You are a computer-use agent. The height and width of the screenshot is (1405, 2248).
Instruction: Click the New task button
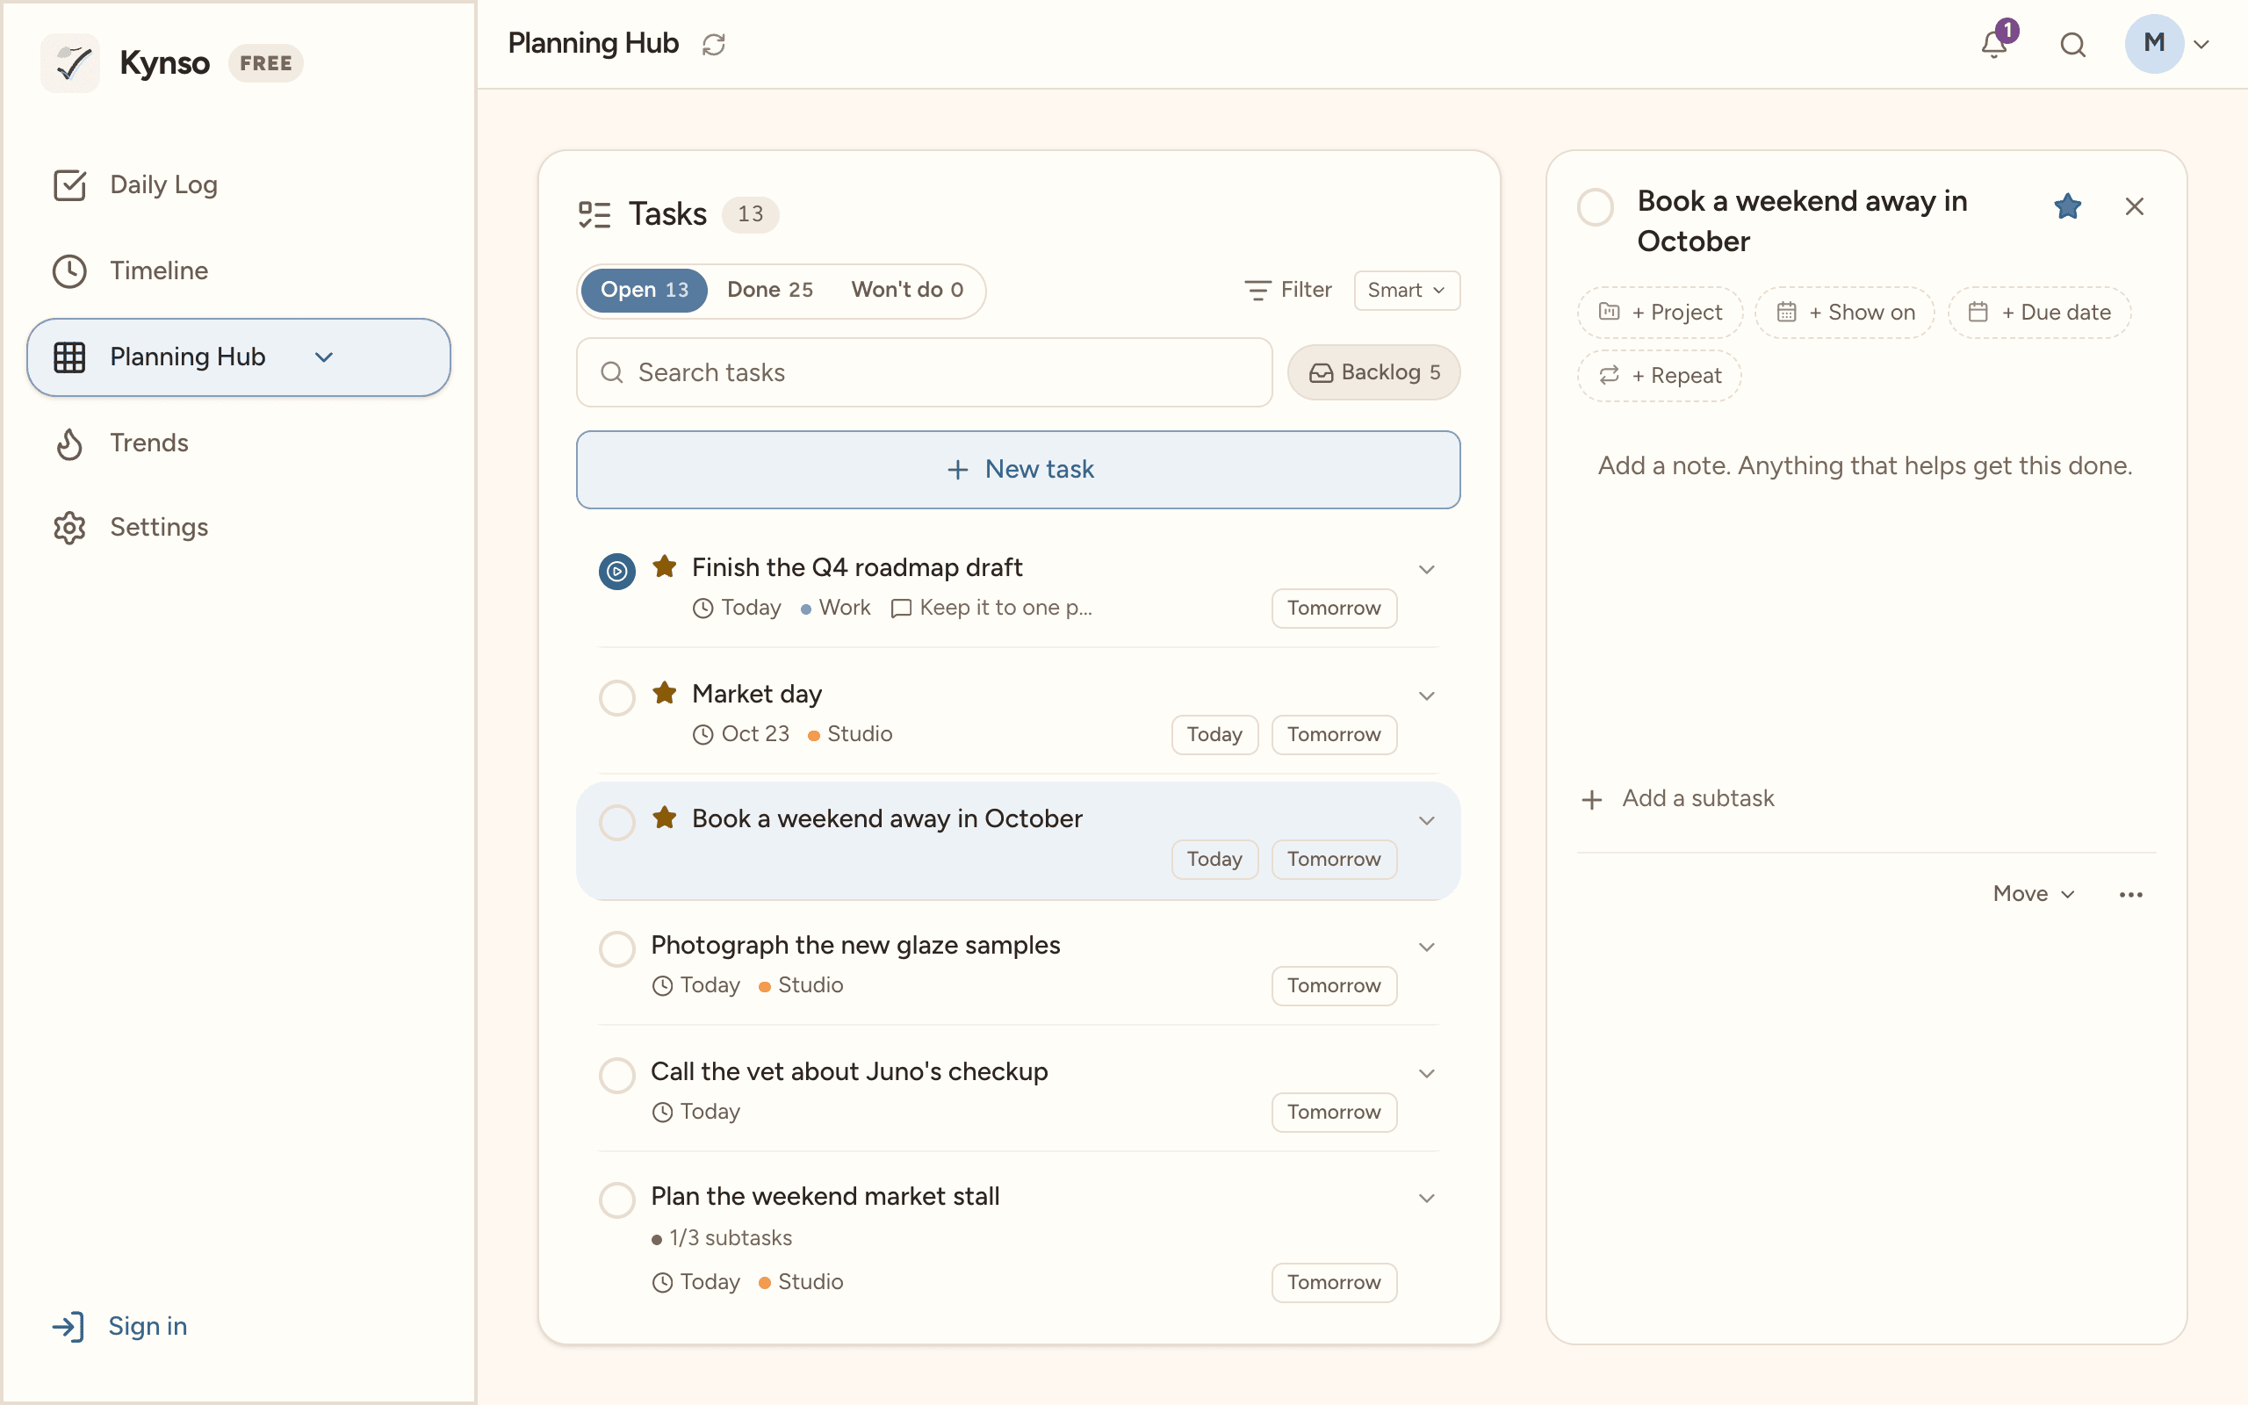[x=1017, y=469]
